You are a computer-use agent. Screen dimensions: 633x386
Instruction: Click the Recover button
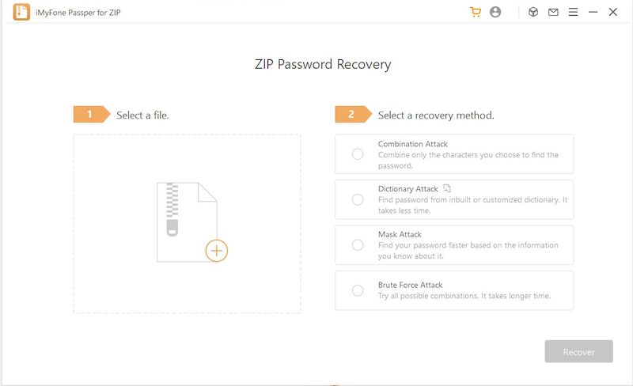point(578,352)
